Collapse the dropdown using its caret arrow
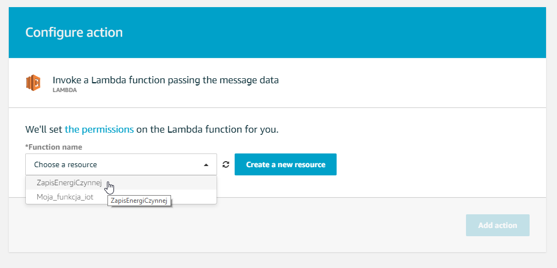Image resolution: width=557 pixels, height=268 pixels. point(206,165)
